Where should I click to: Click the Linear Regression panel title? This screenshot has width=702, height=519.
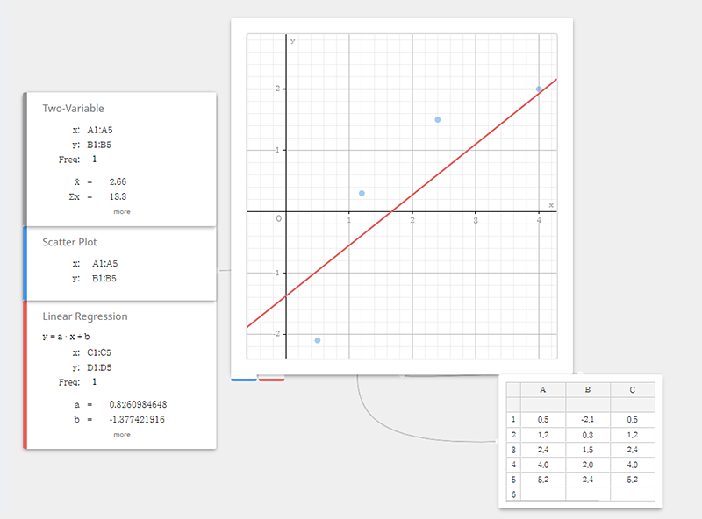coord(85,316)
